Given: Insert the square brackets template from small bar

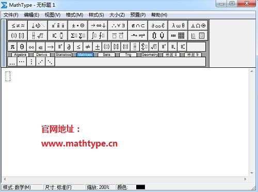Looking at the screenshot, I should tap(116, 47).
